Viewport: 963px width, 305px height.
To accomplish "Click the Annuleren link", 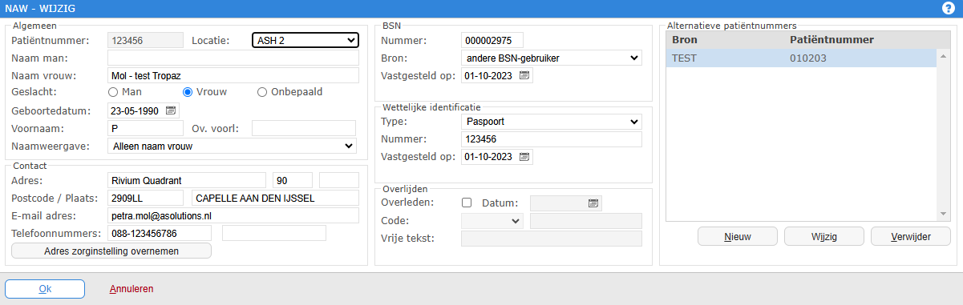I will (132, 289).
